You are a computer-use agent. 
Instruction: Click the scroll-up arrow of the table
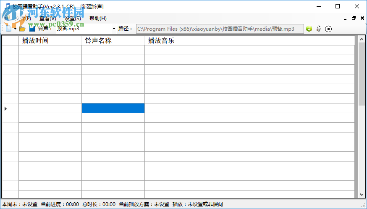coord(362,39)
